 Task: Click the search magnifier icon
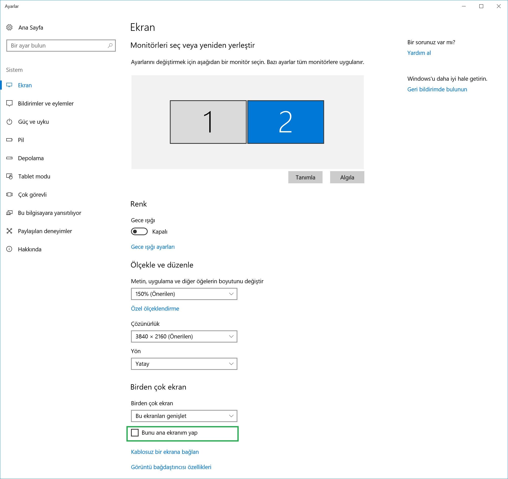(110, 46)
